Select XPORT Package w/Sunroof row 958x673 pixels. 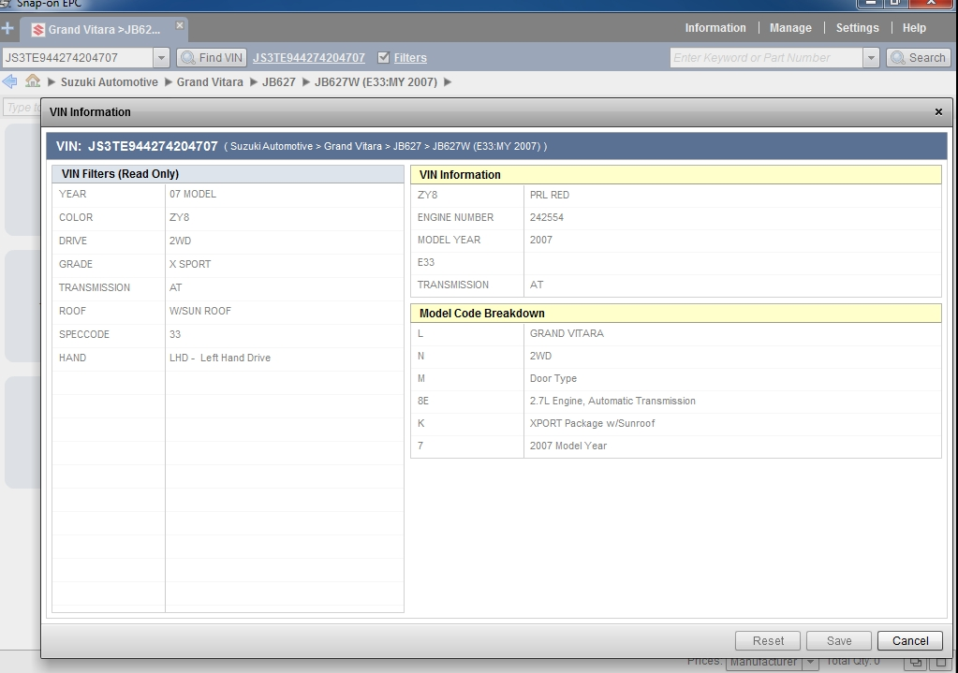[676, 424]
